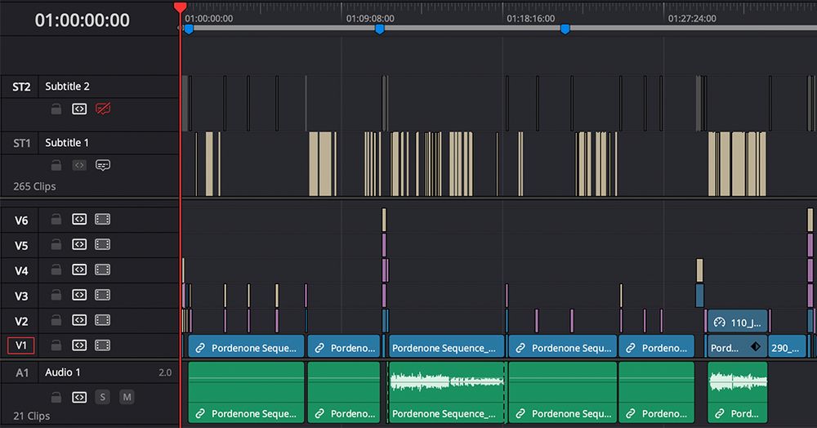
Task: Select the V5 track label
Action: 21,245
